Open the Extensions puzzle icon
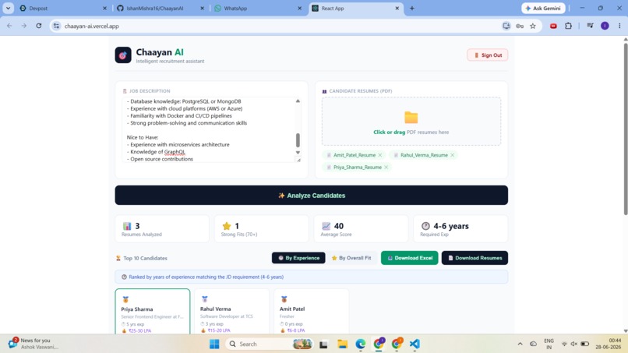Image resolution: width=628 pixels, height=353 pixels. [568, 26]
